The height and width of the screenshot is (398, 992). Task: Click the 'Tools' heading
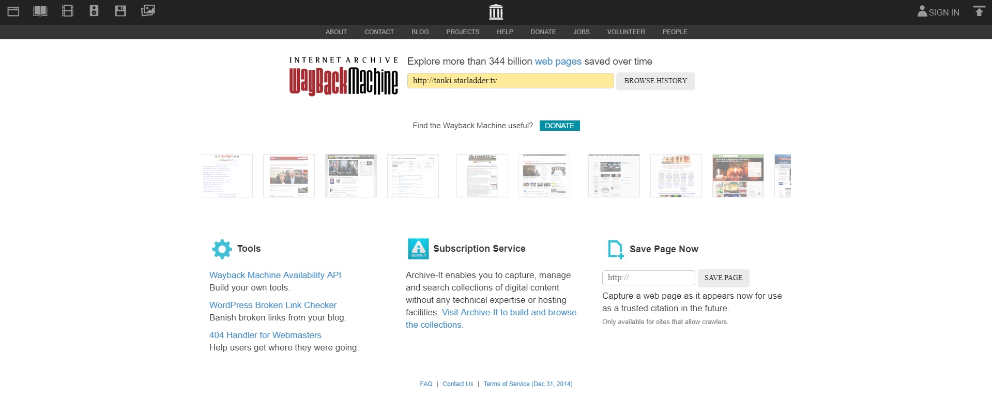click(x=249, y=249)
